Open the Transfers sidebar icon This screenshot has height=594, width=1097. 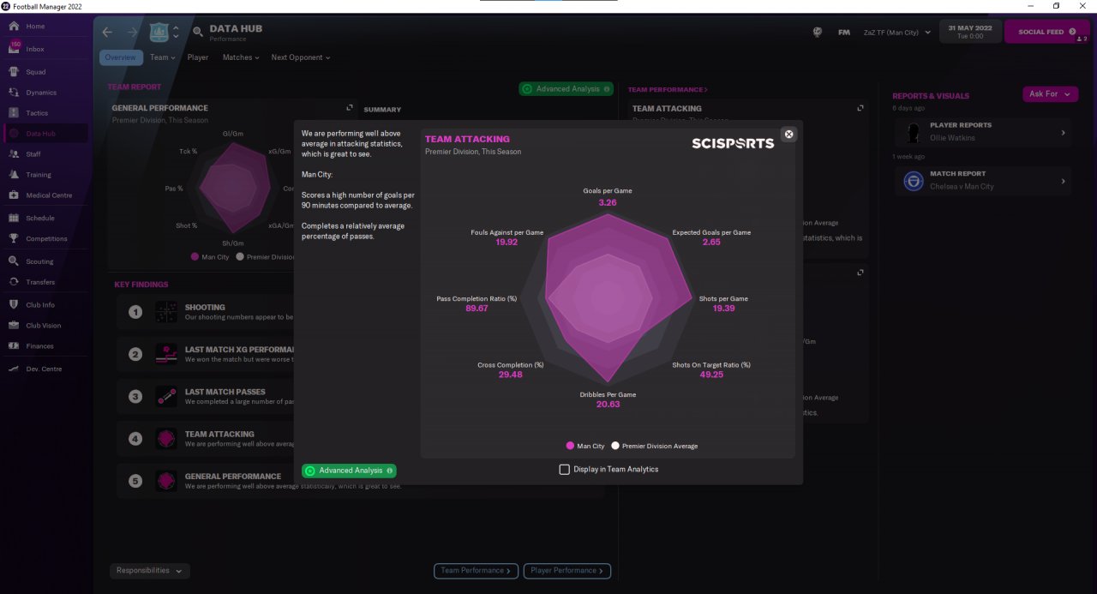14,282
